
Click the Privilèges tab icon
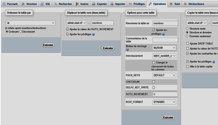[130, 4]
